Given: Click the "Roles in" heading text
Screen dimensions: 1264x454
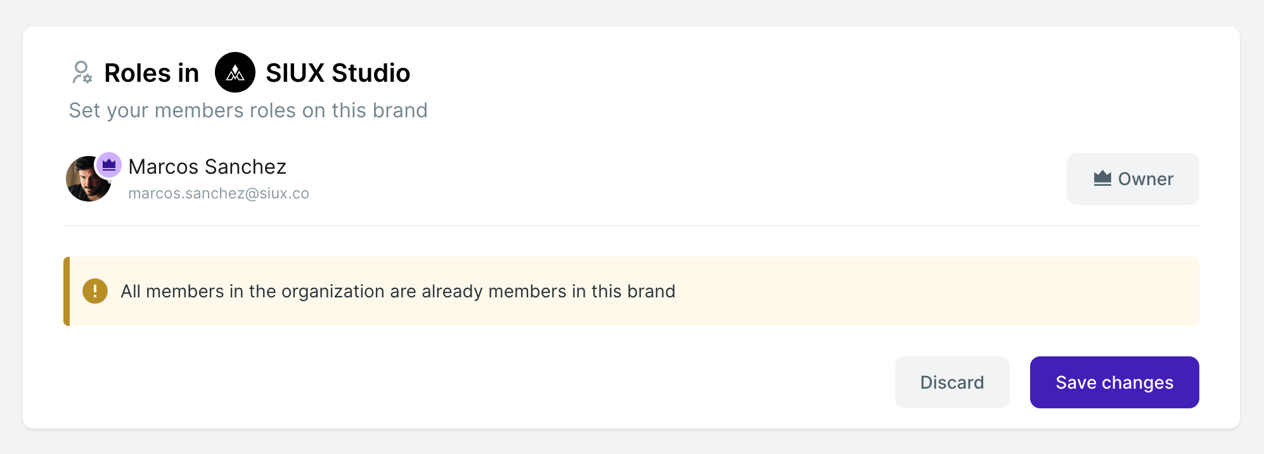Looking at the screenshot, I should coord(152,73).
